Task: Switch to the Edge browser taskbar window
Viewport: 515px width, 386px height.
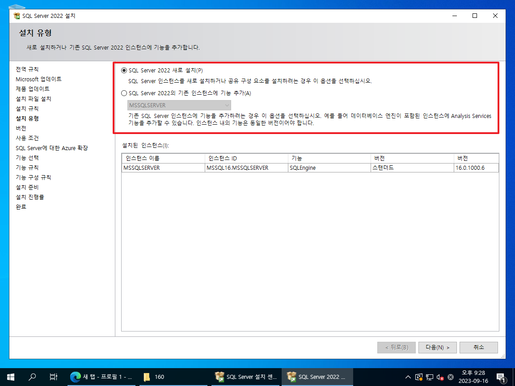Action: [101, 377]
